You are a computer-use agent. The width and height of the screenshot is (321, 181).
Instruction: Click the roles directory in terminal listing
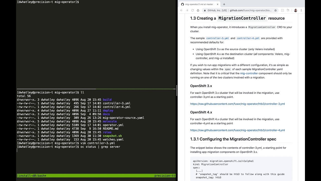(x=107, y=132)
